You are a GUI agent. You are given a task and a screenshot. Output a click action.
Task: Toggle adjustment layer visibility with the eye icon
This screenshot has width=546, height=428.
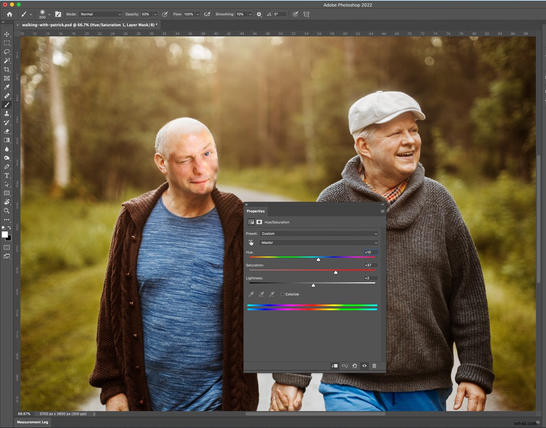click(x=364, y=366)
